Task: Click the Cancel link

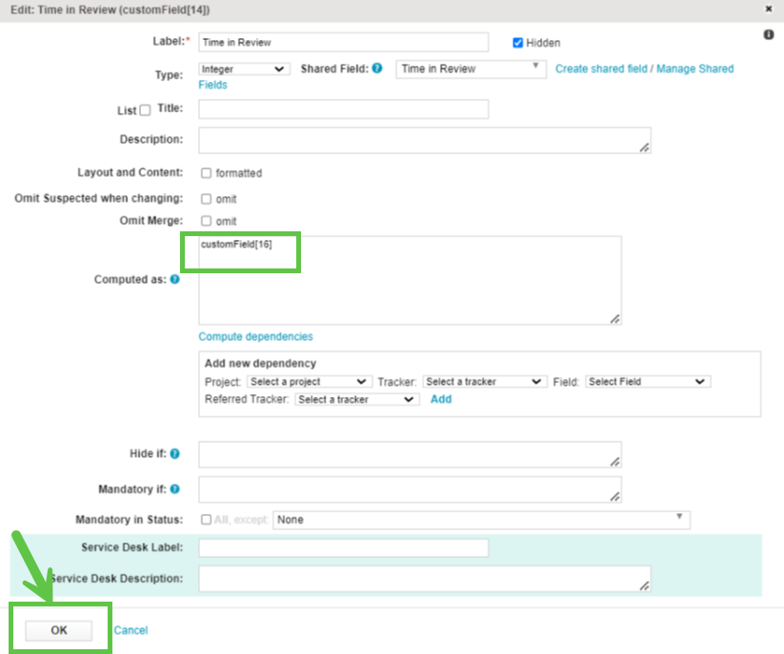Action: click(x=131, y=630)
